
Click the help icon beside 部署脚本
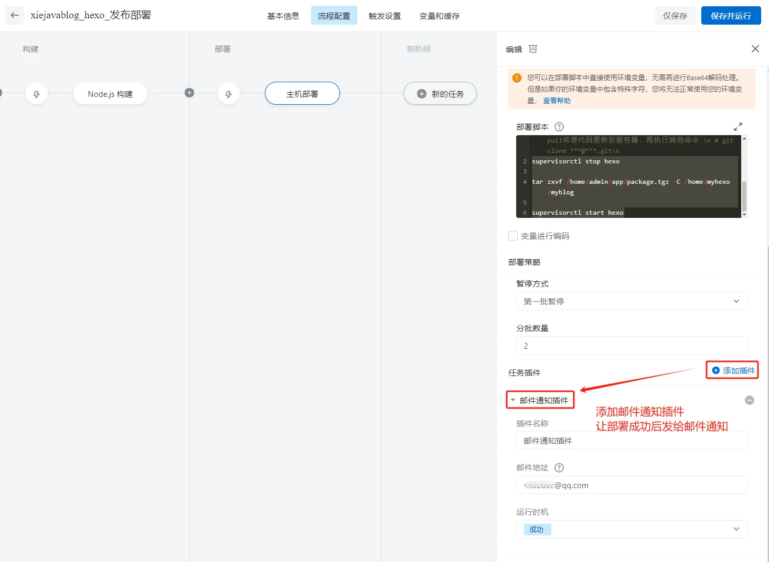pos(559,126)
